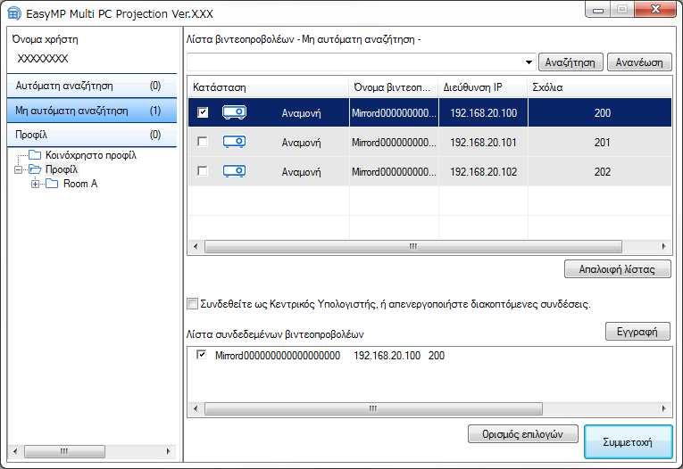Click the Αναζήτηση search button
The width and height of the screenshot is (683, 469).
click(x=571, y=62)
